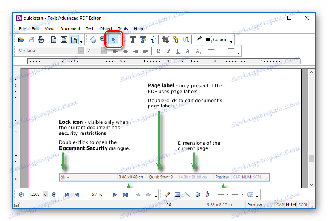Print the document with the printer icon
Viewport: 328px width, 221px height.
click(41, 39)
